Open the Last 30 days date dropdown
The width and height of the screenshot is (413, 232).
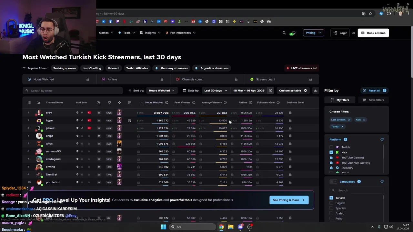pyautogui.click(x=216, y=91)
